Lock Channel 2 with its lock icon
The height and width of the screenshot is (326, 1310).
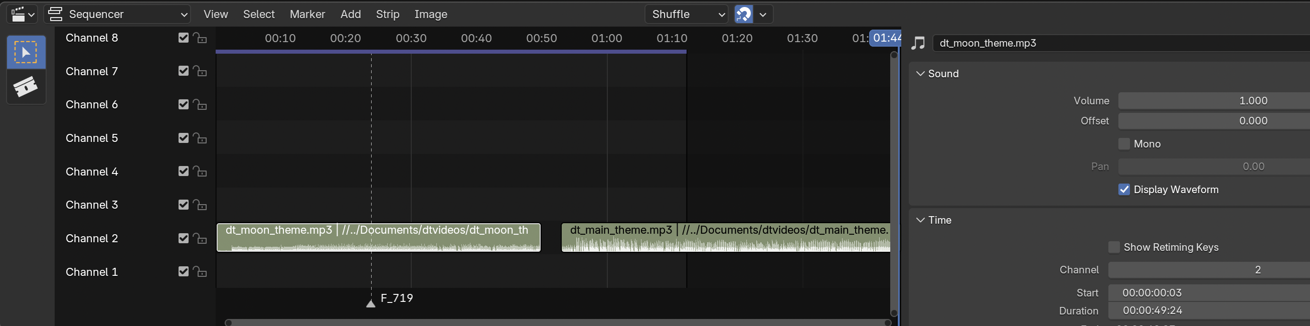200,239
